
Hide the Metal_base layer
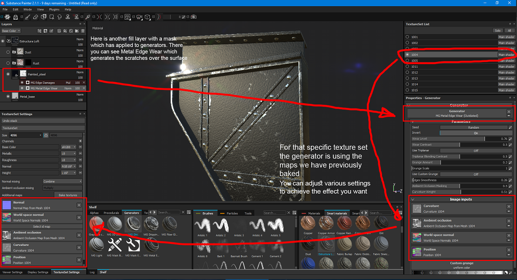8,97
